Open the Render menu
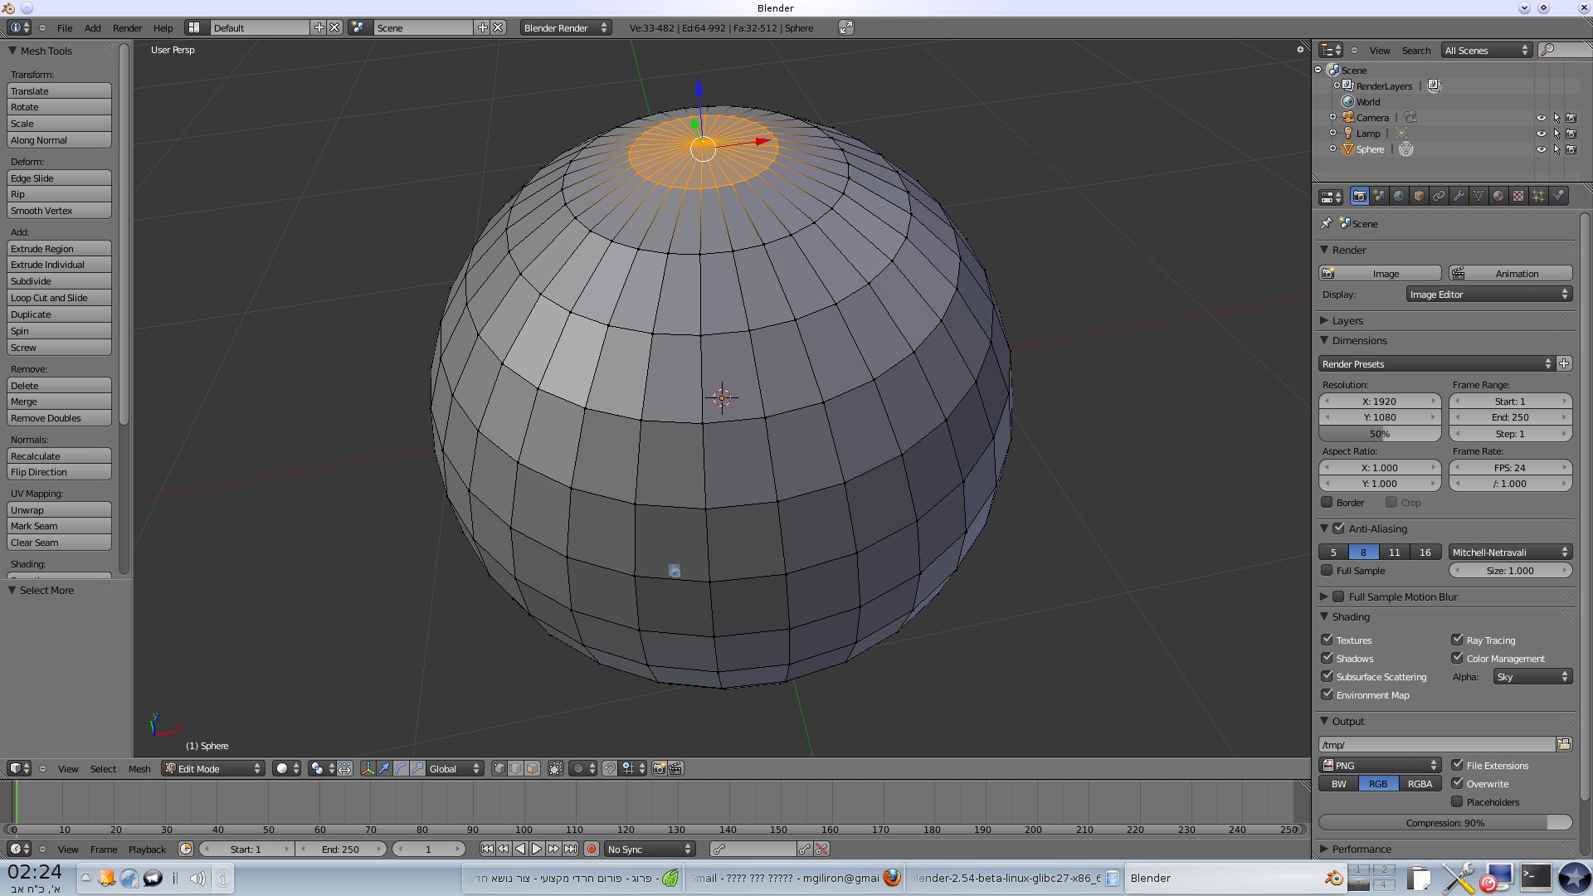 click(127, 27)
